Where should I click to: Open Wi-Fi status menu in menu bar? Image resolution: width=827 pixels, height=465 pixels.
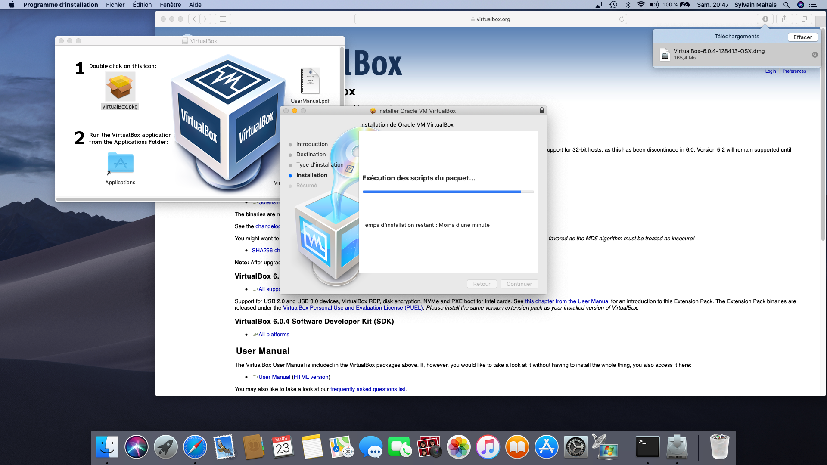pos(641,5)
